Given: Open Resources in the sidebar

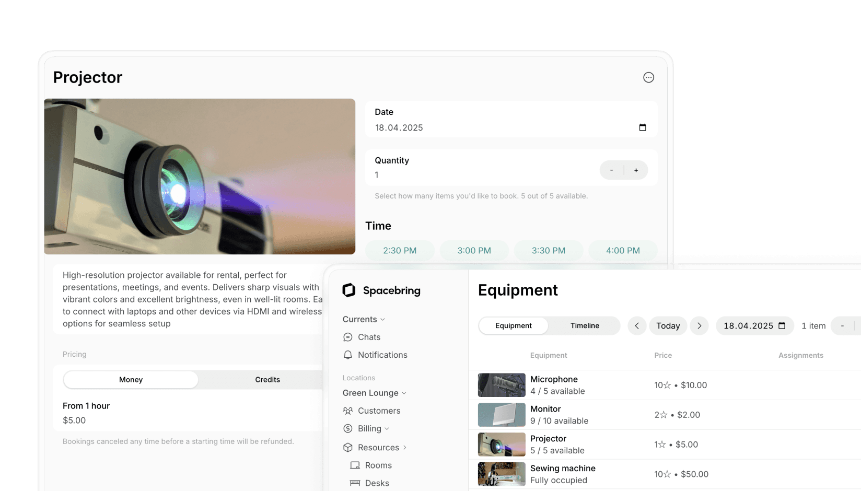Looking at the screenshot, I should click(378, 447).
